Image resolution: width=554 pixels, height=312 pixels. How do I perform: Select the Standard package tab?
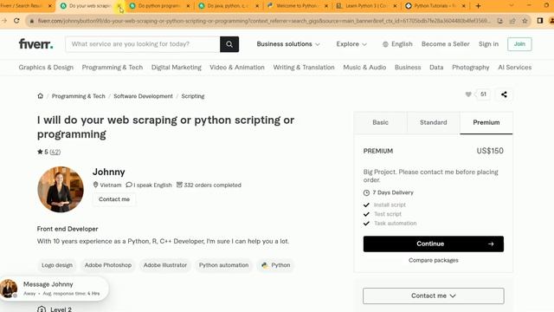pyautogui.click(x=433, y=122)
